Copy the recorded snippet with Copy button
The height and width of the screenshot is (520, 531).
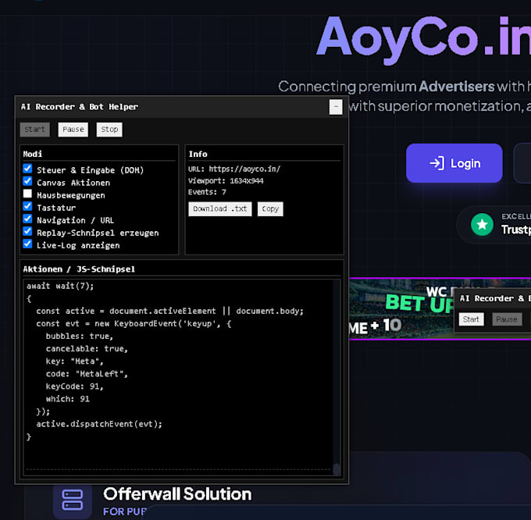pos(270,209)
